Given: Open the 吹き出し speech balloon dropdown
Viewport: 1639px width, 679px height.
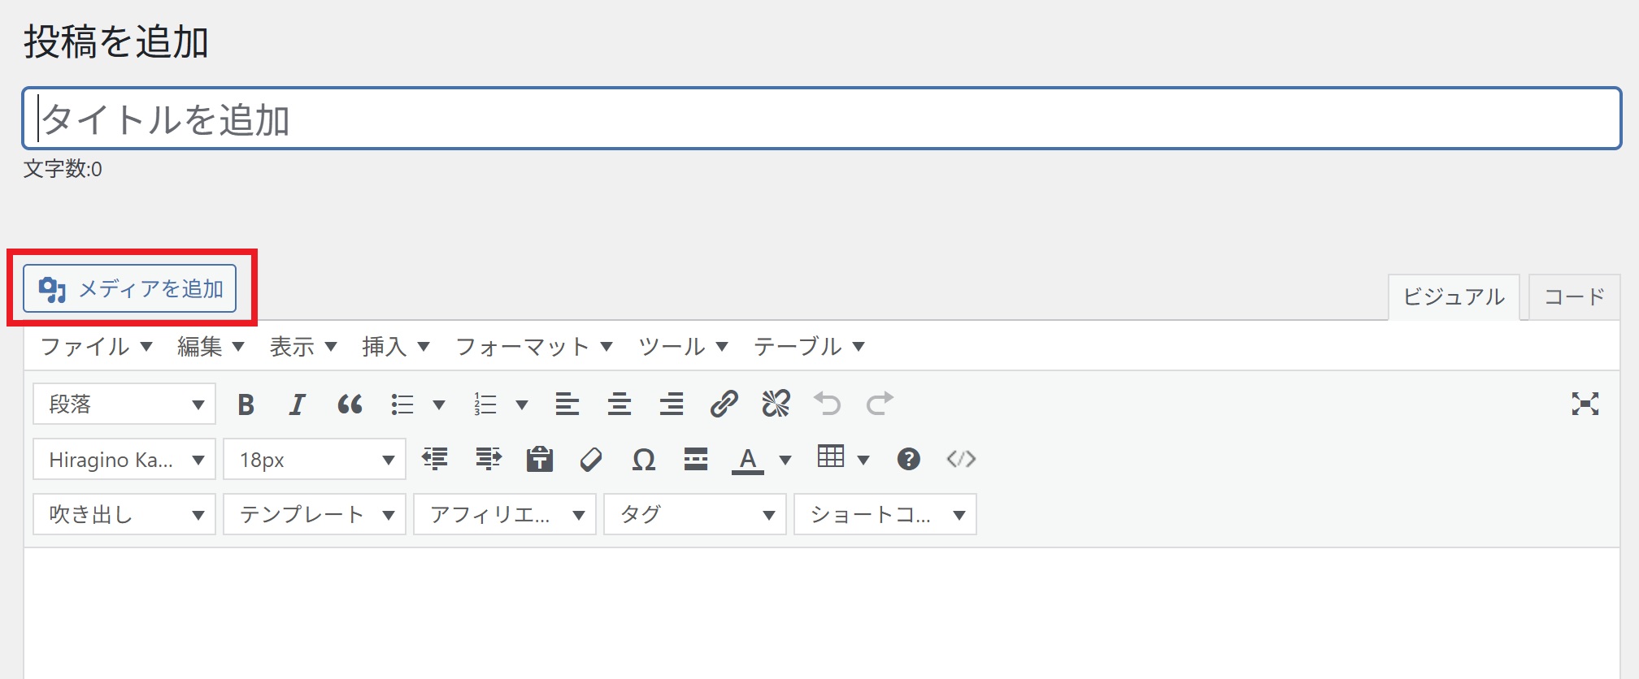Looking at the screenshot, I should click(124, 515).
